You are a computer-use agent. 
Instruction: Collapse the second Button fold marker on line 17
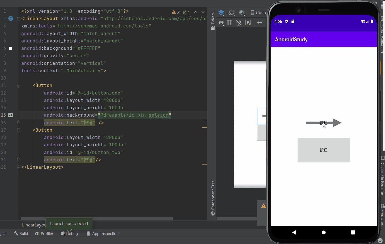tap(19, 130)
